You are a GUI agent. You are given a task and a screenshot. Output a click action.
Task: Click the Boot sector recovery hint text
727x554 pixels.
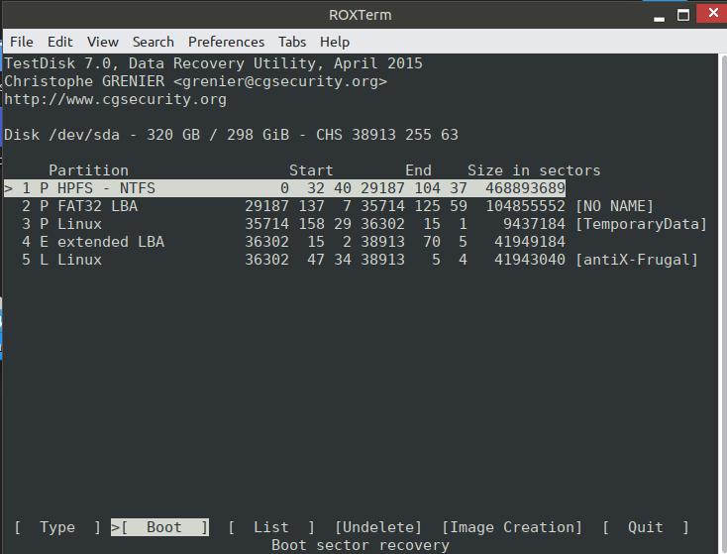tap(361, 545)
